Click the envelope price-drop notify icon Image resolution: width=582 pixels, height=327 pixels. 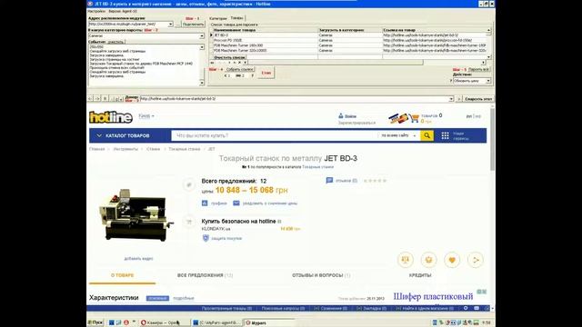236,203
